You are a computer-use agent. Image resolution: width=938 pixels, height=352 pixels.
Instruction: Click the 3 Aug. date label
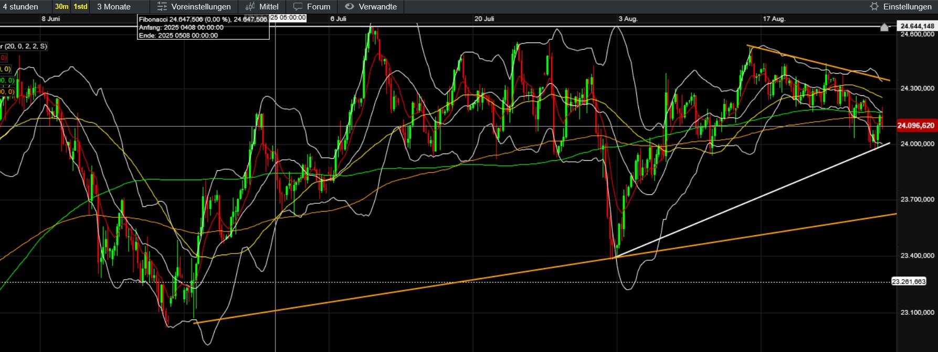[x=628, y=19]
